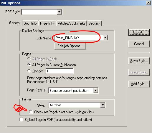This screenshot has width=152, height=133.
Task: Click Add Style button
Action: coord(139,84)
